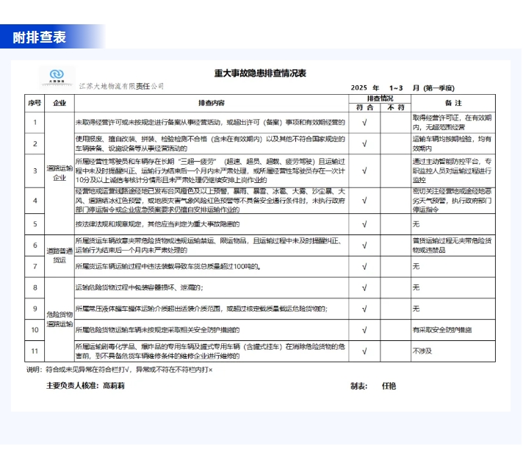This screenshot has height=463, width=523.
Task: Click row 3 content about '三超一疲劳'
Action: tap(210, 171)
